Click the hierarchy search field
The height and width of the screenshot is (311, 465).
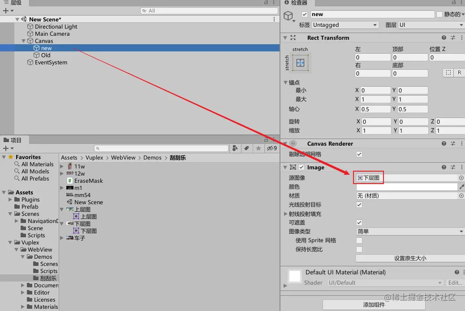[x=209, y=11]
